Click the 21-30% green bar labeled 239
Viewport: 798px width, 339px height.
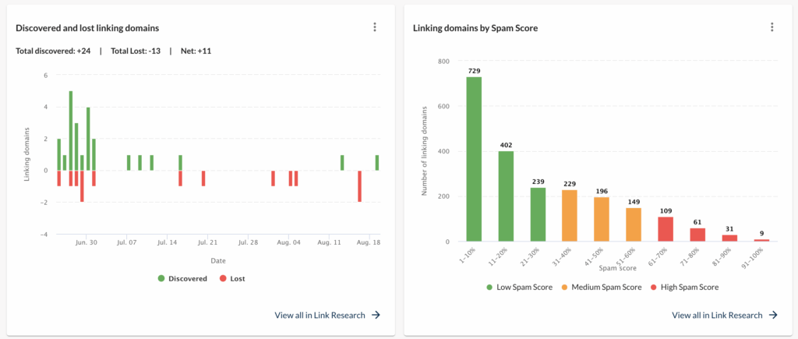(x=538, y=214)
